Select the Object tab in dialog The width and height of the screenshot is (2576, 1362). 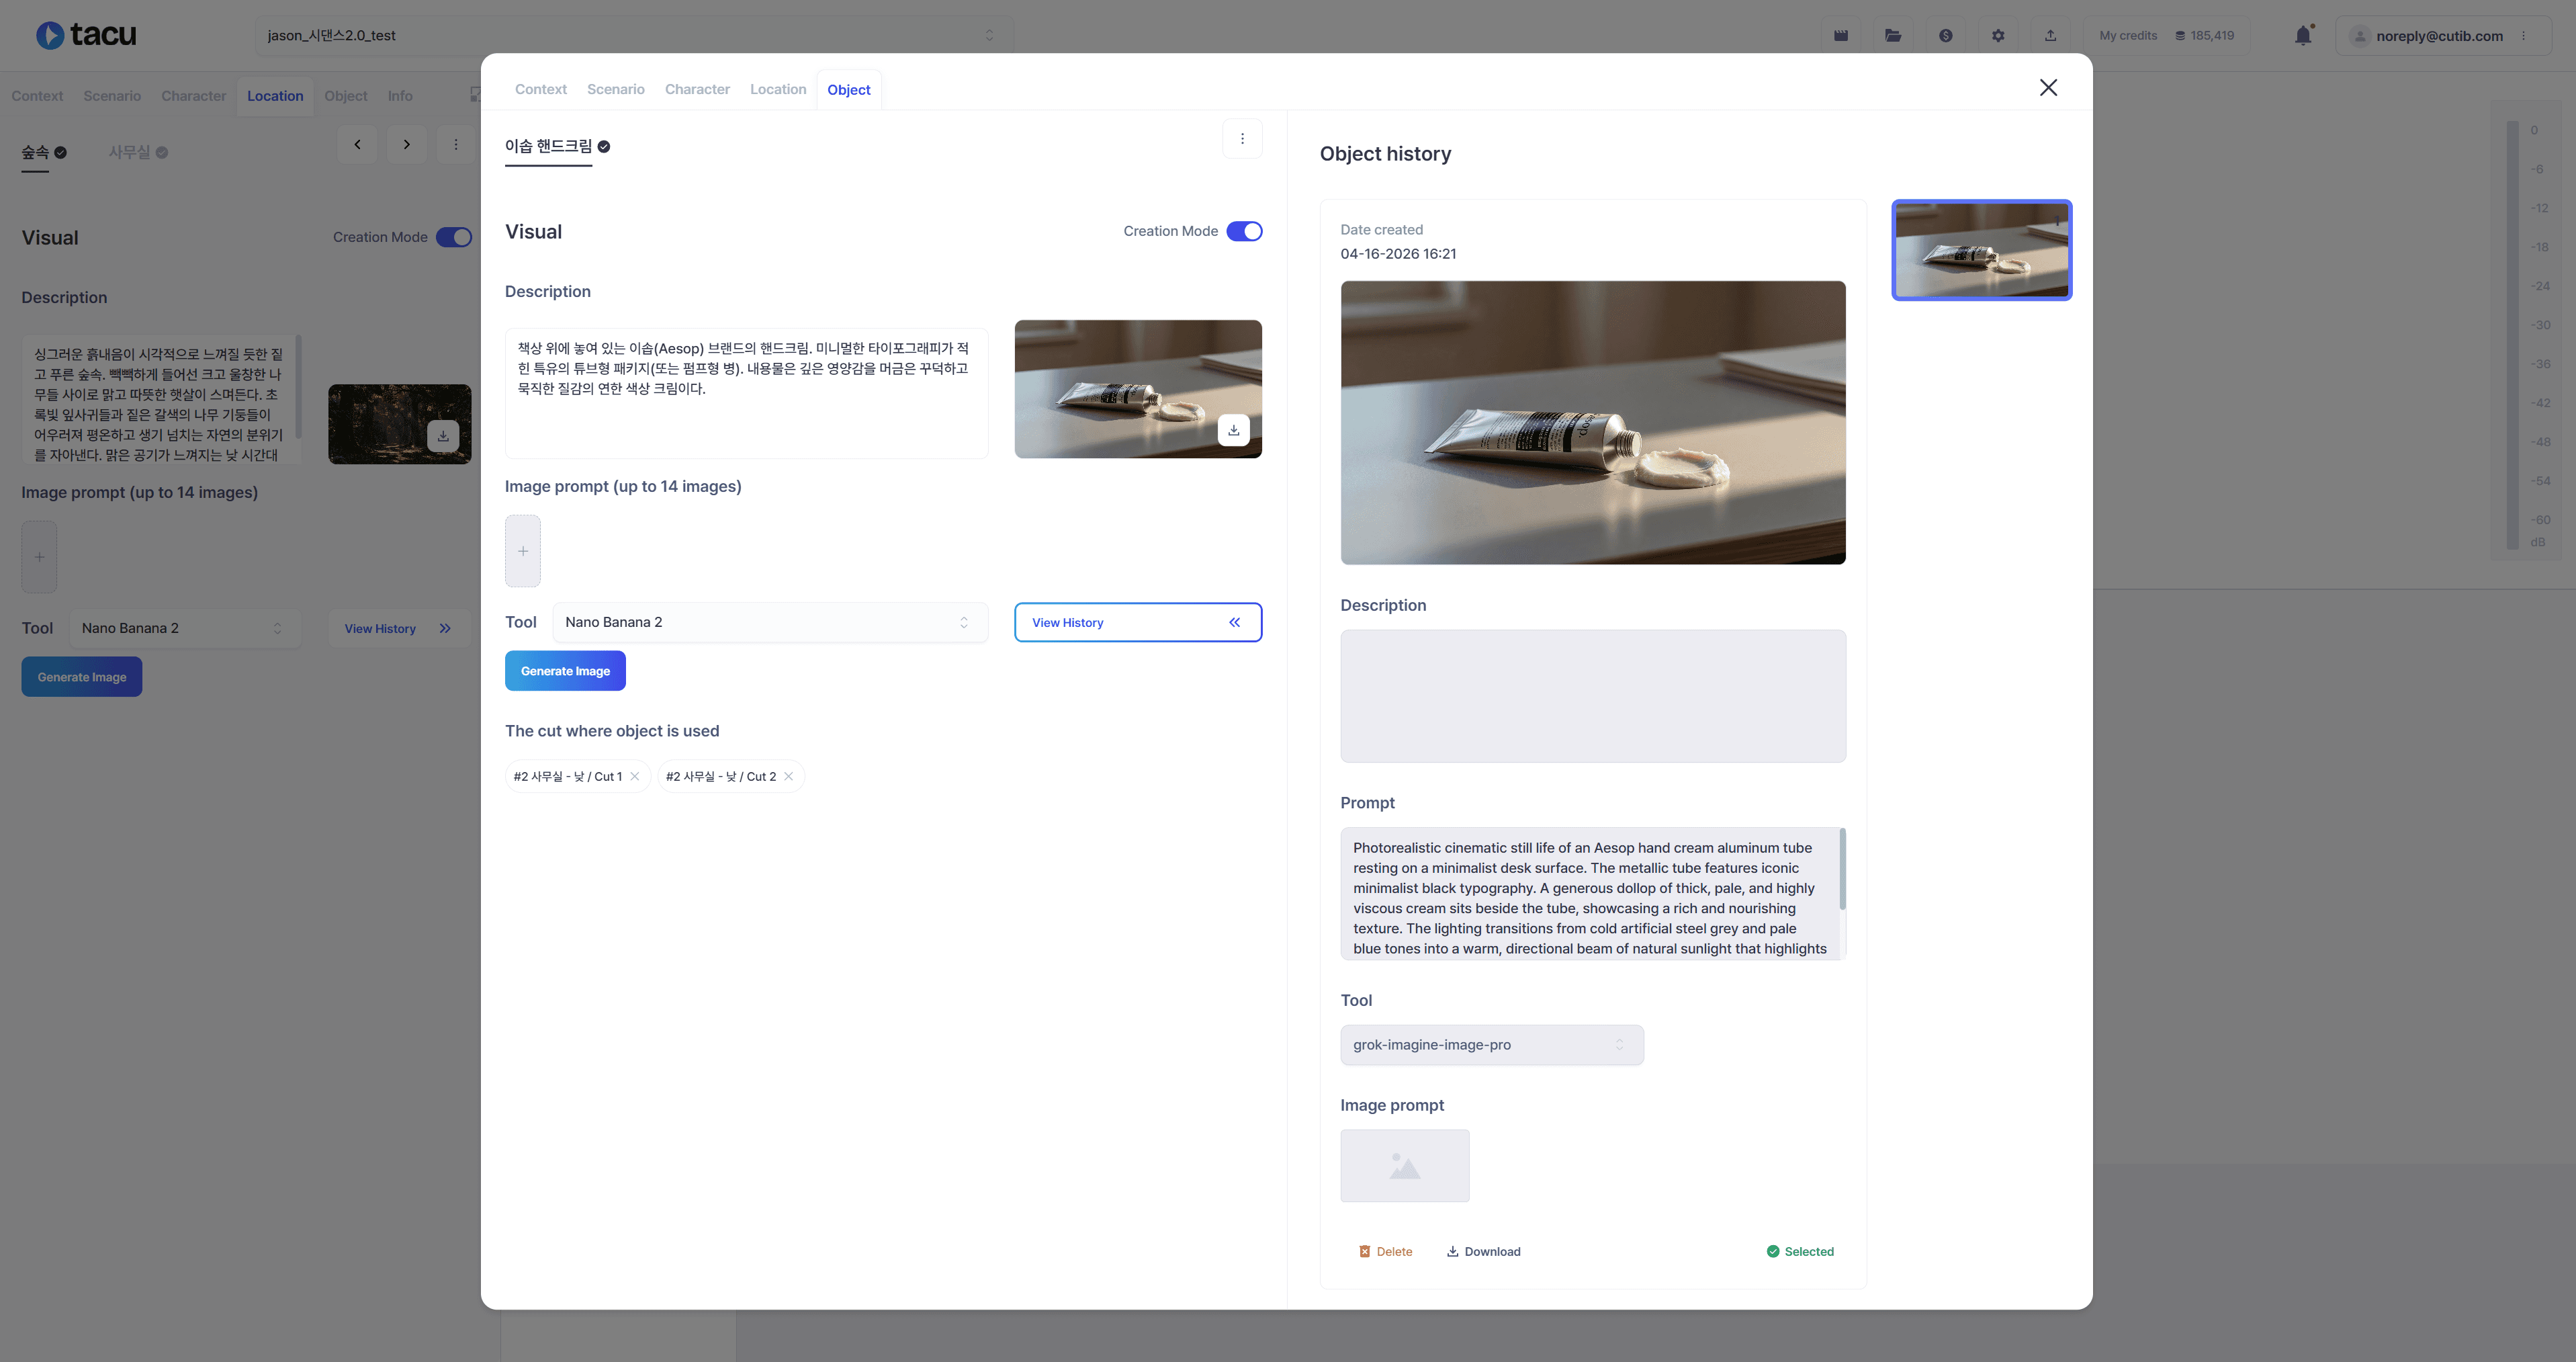[849, 90]
